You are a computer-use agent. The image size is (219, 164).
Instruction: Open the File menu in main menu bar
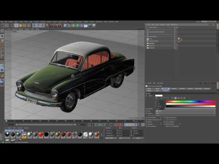click(x=2, y=22)
